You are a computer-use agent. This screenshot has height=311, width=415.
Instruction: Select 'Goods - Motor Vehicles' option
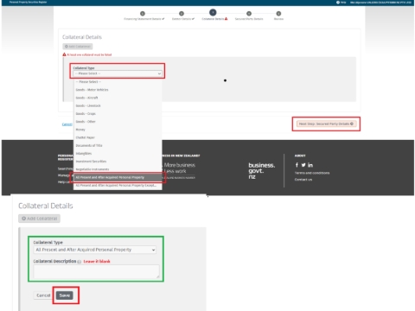click(x=118, y=90)
